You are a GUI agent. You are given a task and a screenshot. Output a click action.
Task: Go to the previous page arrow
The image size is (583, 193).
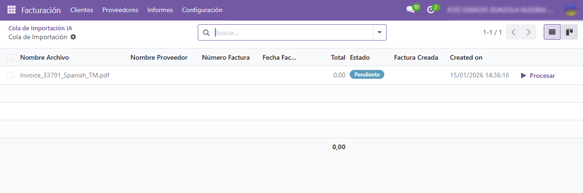[x=513, y=32]
